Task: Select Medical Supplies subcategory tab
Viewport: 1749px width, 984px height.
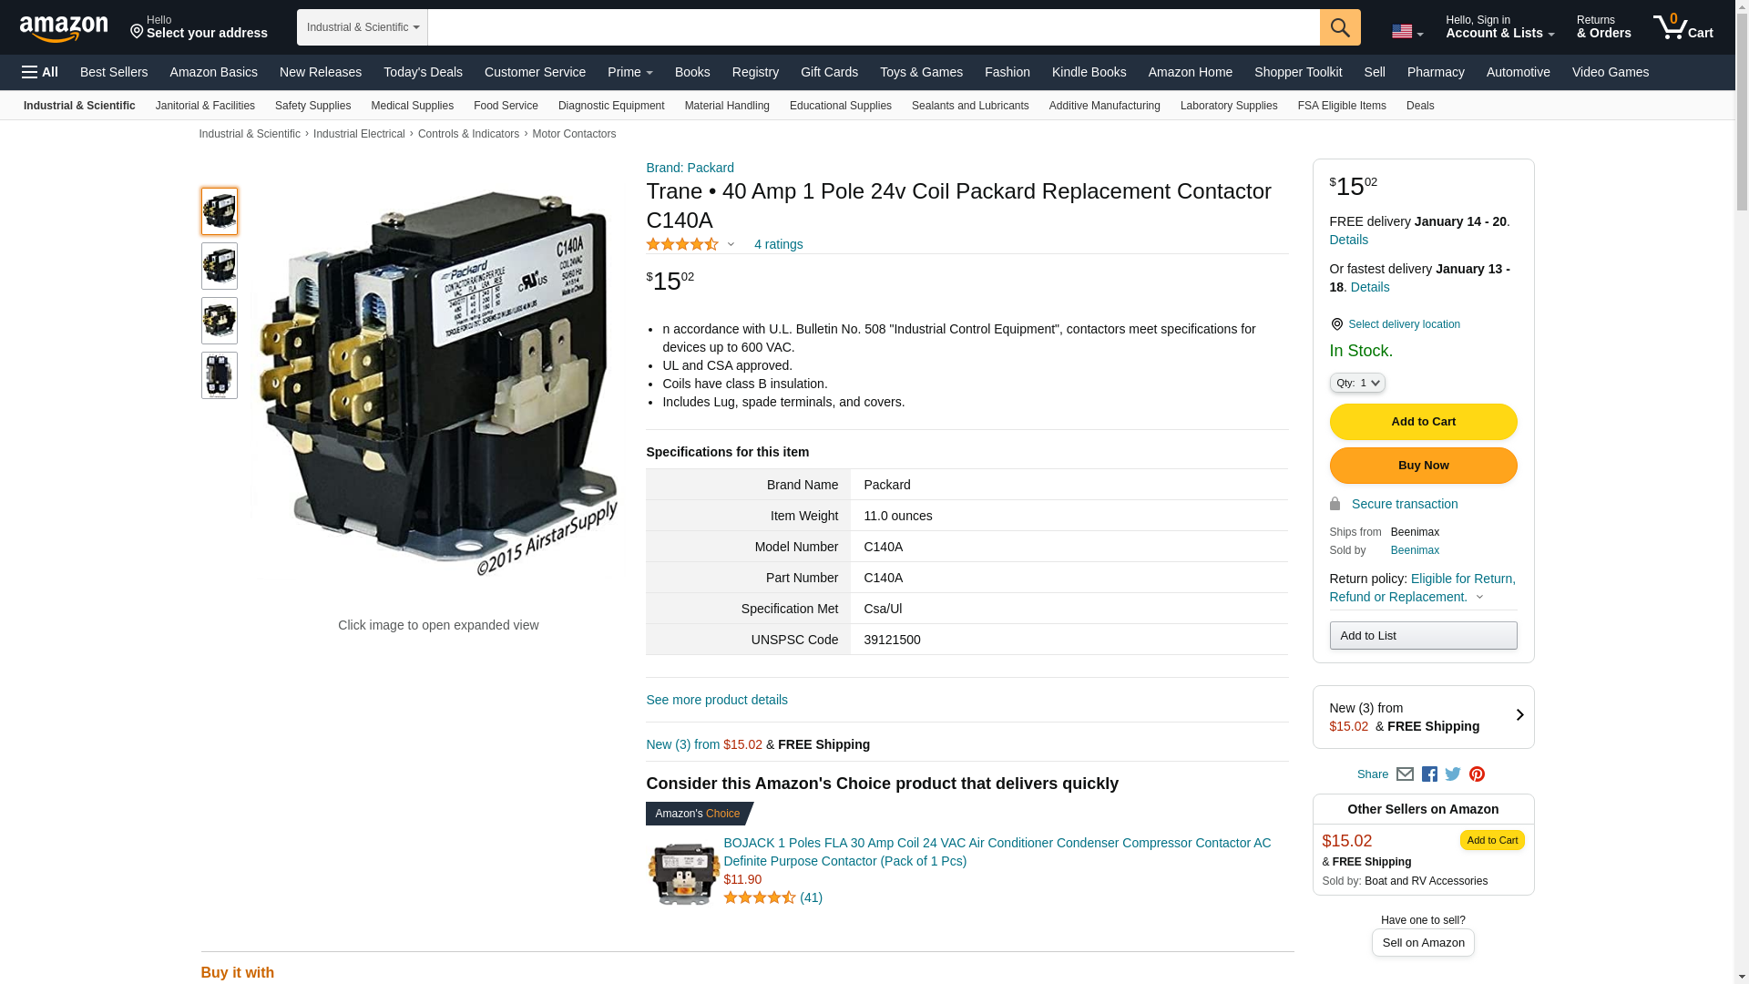Action: click(x=412, y=106)
